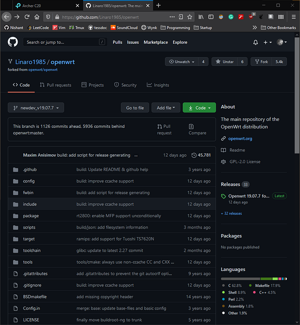Image resolution: width=300 pixels, height=325 pixels.
Task: Open the user avatar dropdown menu
Action: pos(282,42)
